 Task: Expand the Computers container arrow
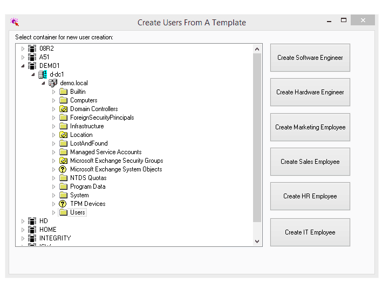53,100
